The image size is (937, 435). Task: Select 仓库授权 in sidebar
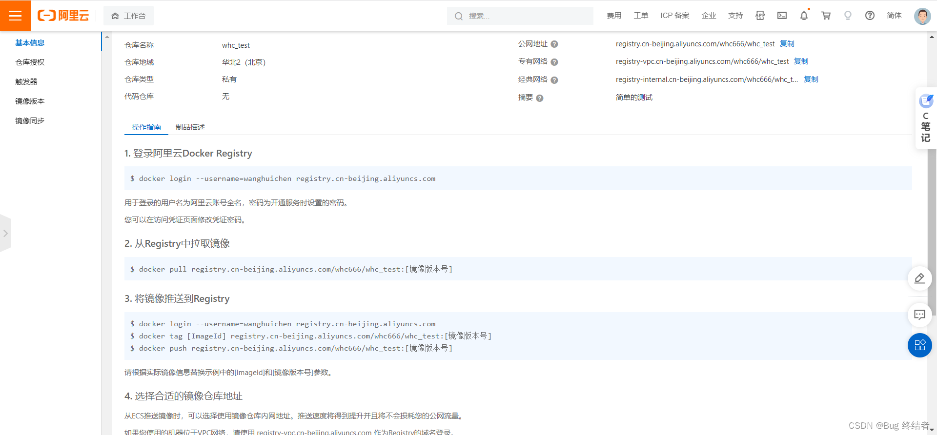point(30,62)
